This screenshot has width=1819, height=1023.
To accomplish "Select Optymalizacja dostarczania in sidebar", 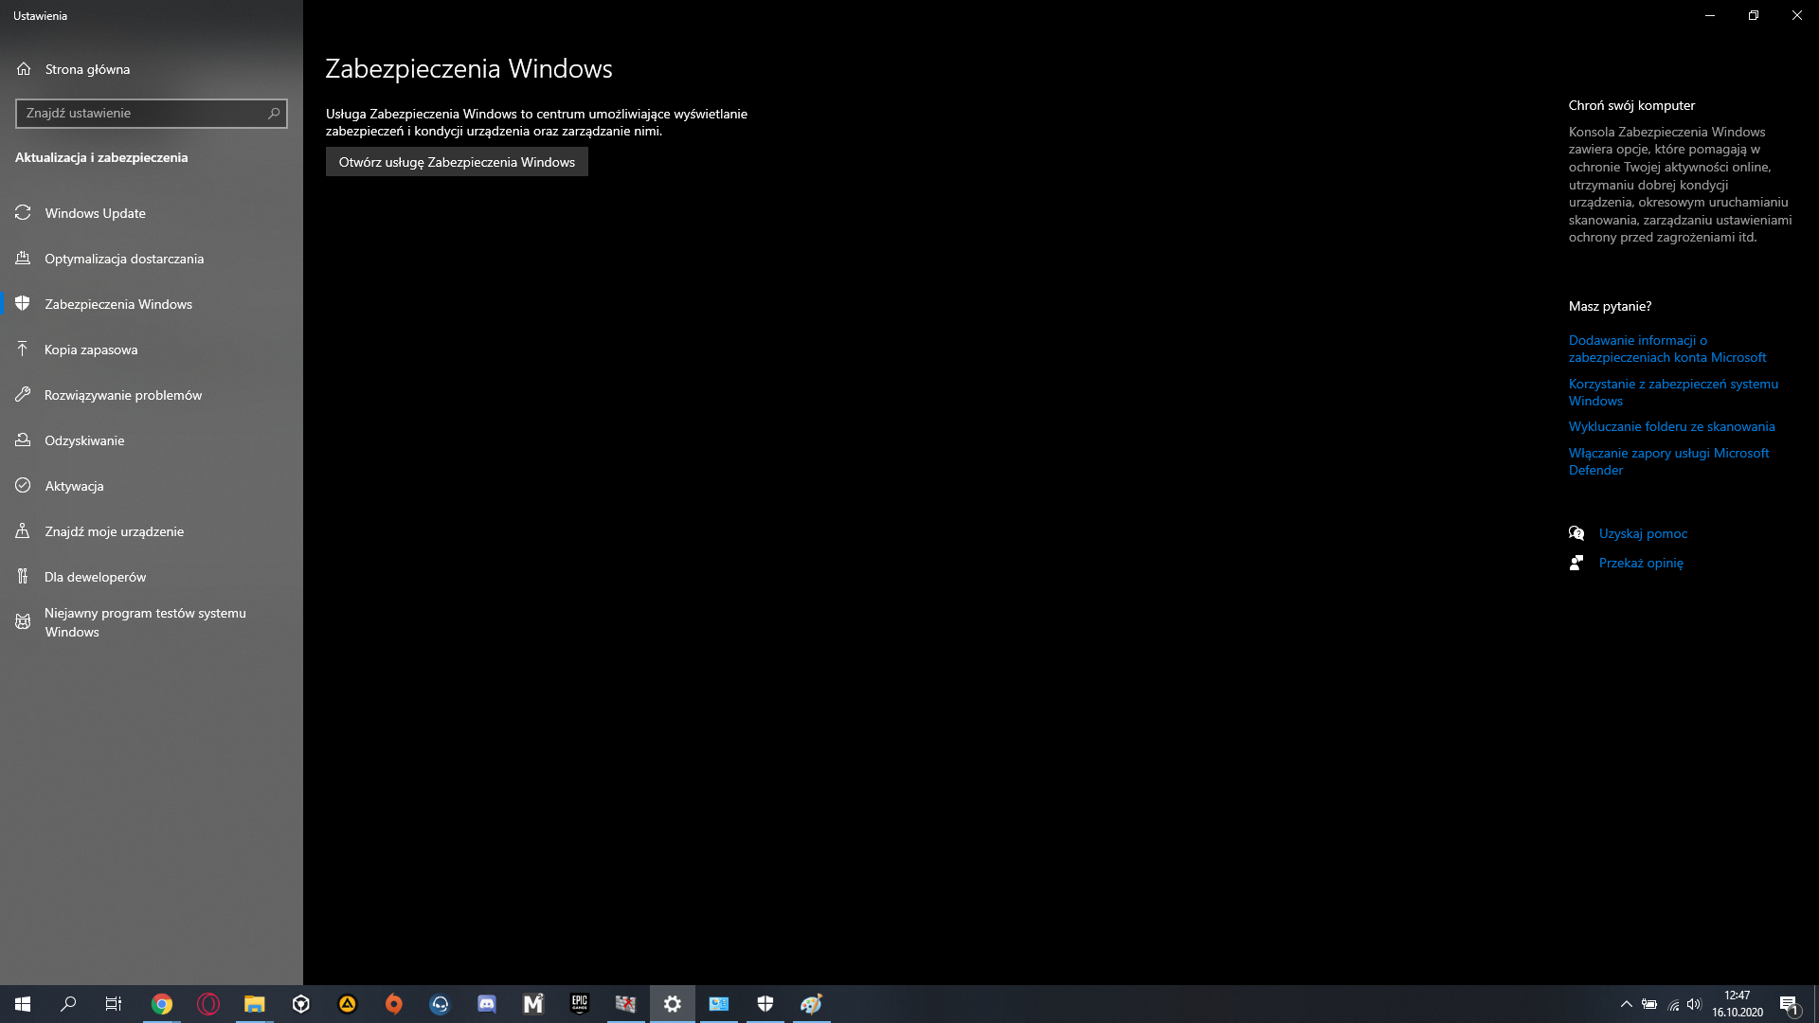I will coord(152,259).
